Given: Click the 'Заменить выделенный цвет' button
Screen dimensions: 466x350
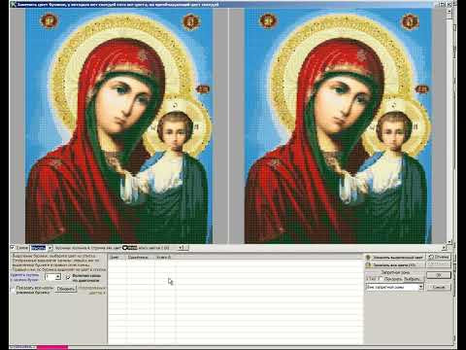Looking at the screenshot, I should coord(395,258).
